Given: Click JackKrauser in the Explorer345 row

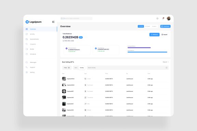Looking at the screenshot, I should pyautogui.click(x=130, y=98).
